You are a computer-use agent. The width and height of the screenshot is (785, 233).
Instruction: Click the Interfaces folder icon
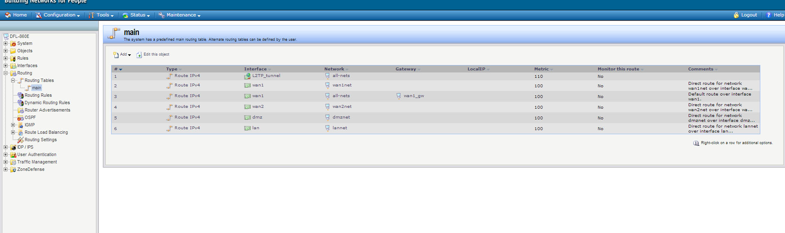[13, 66]
